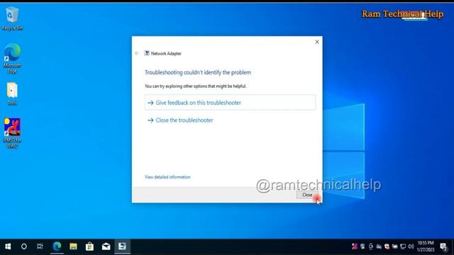Open File Explorer from the taskbar
Image resolution: width=454 pixels, height=255 pixels.
[73, 246]
